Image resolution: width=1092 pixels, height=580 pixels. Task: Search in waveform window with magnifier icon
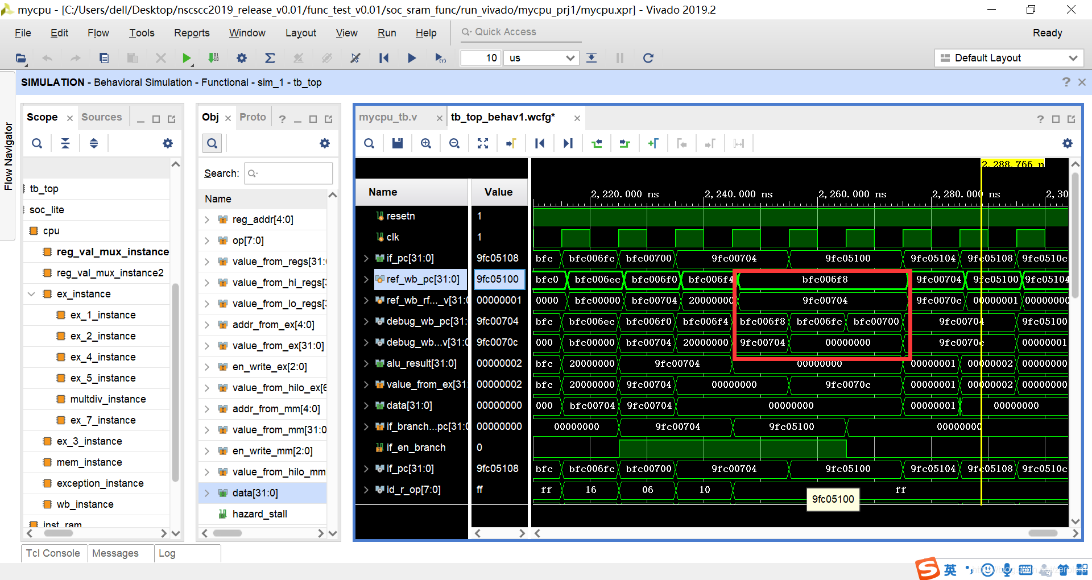pos(369,143)
